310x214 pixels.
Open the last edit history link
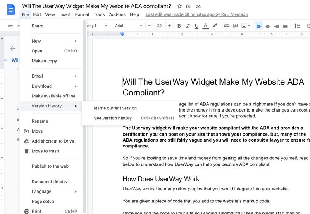197,14
